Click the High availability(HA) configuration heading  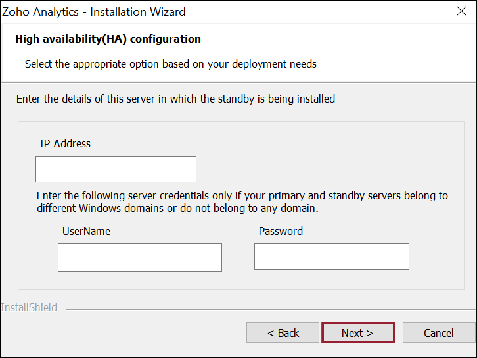coord(108,39)
